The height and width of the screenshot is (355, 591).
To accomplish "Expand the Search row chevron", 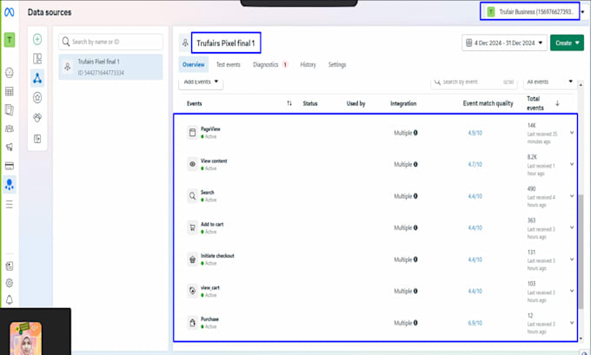I will click(572, 196).
